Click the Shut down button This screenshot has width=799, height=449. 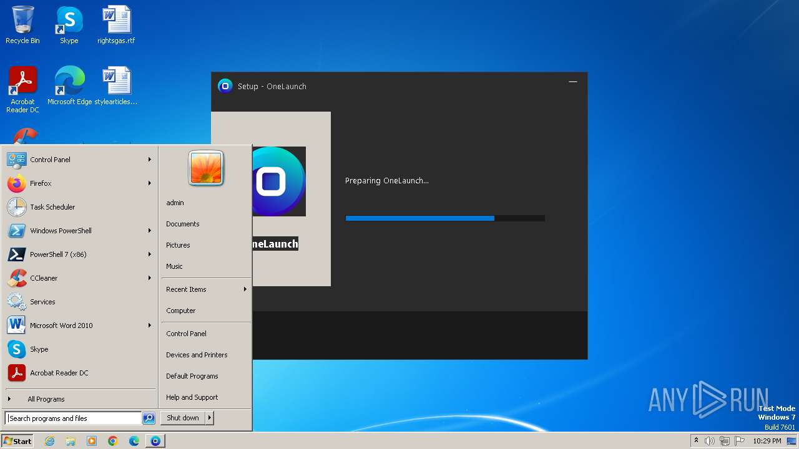[x=183, y=418]
